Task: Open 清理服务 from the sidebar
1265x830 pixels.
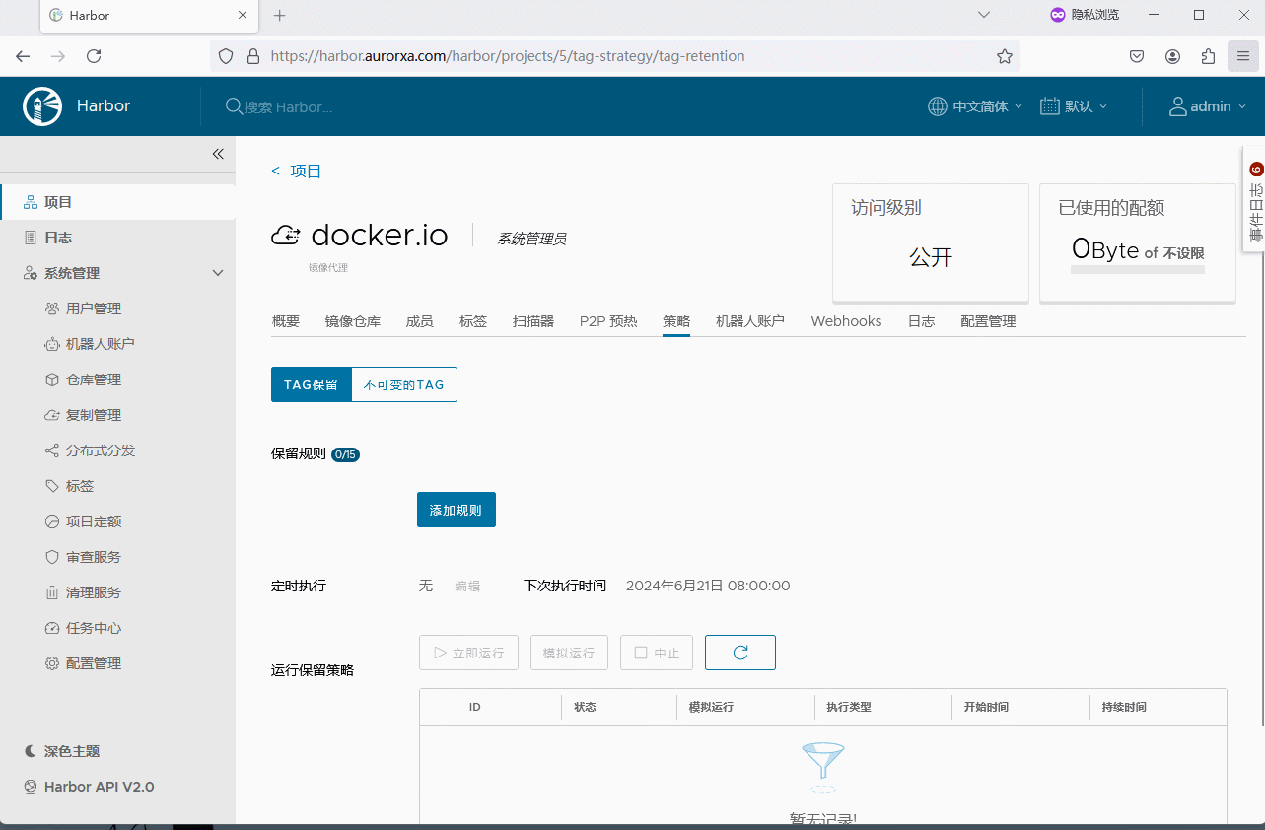Action: click(93, 592)
